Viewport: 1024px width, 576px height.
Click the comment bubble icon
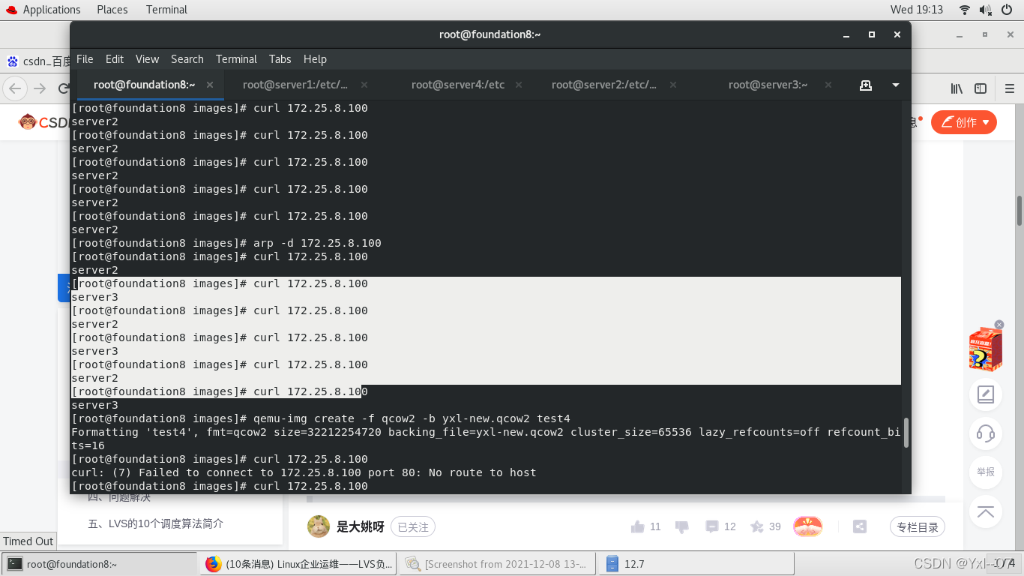click(x=712, y=526)
